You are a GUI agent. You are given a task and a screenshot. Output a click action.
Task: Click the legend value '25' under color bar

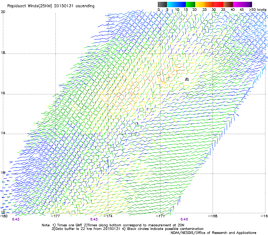point(205,10)
